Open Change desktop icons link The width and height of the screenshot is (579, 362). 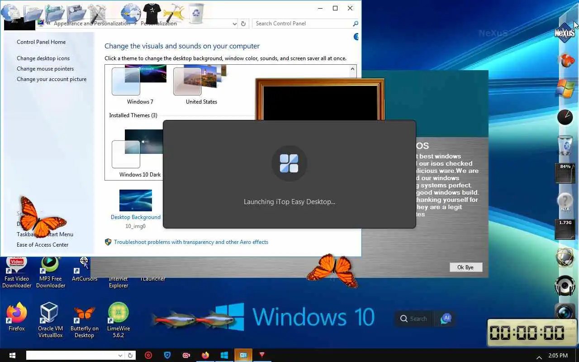pyautogui.click(x=43, y=58)
